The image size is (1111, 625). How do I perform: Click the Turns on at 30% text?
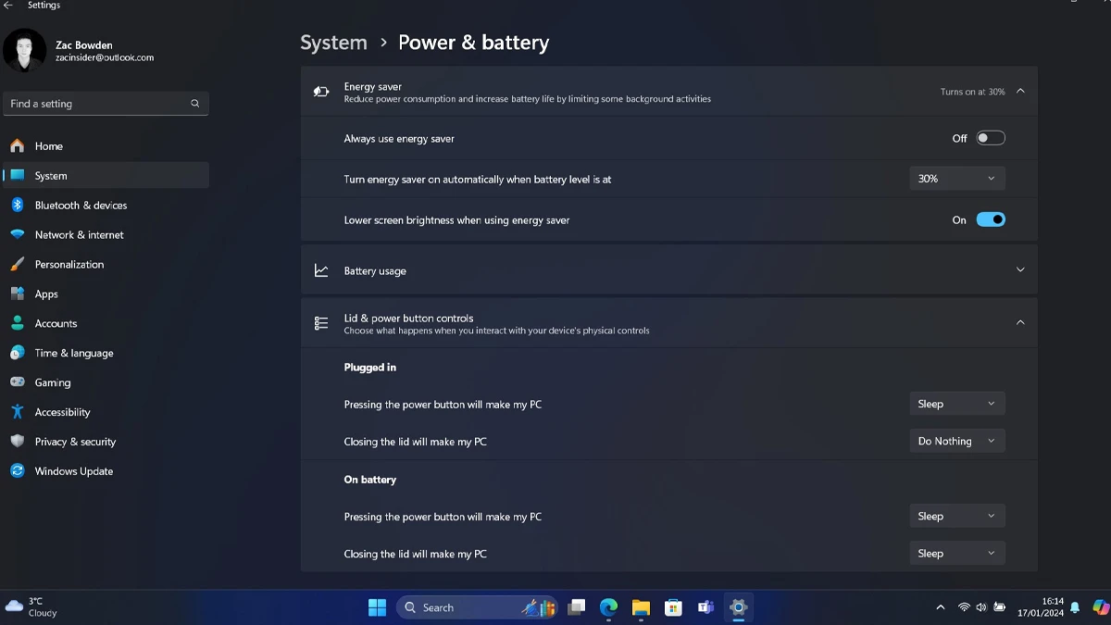(x=972, y=92)
